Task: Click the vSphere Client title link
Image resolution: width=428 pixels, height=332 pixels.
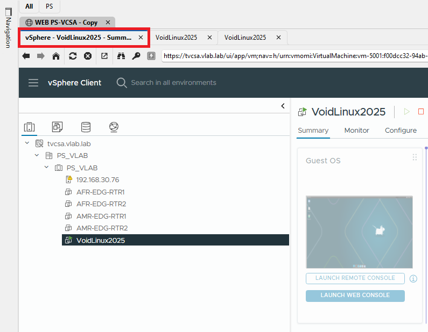Action: [74, 83]
